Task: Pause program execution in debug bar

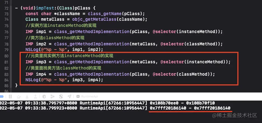Action: (x=10, y=96)
